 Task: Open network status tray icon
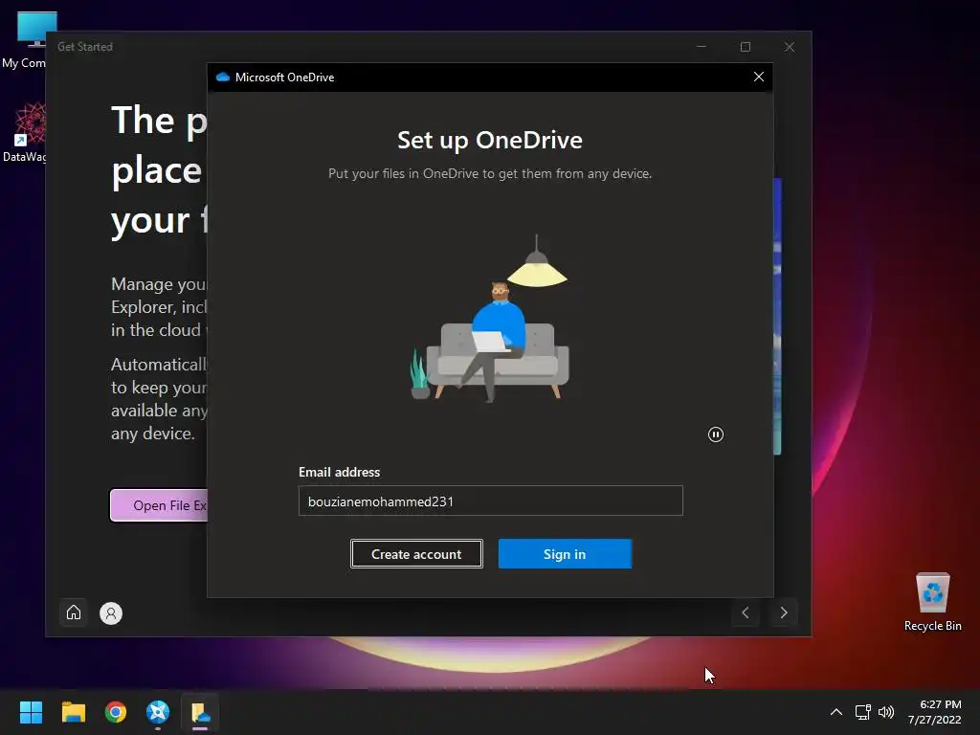click(863, 712)
